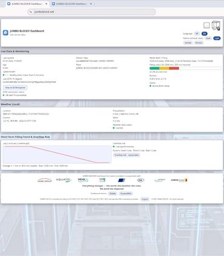Focus the jumboblock.net address bar
Viewport: 224px width, 256px height.
click(x=91, y=12)
